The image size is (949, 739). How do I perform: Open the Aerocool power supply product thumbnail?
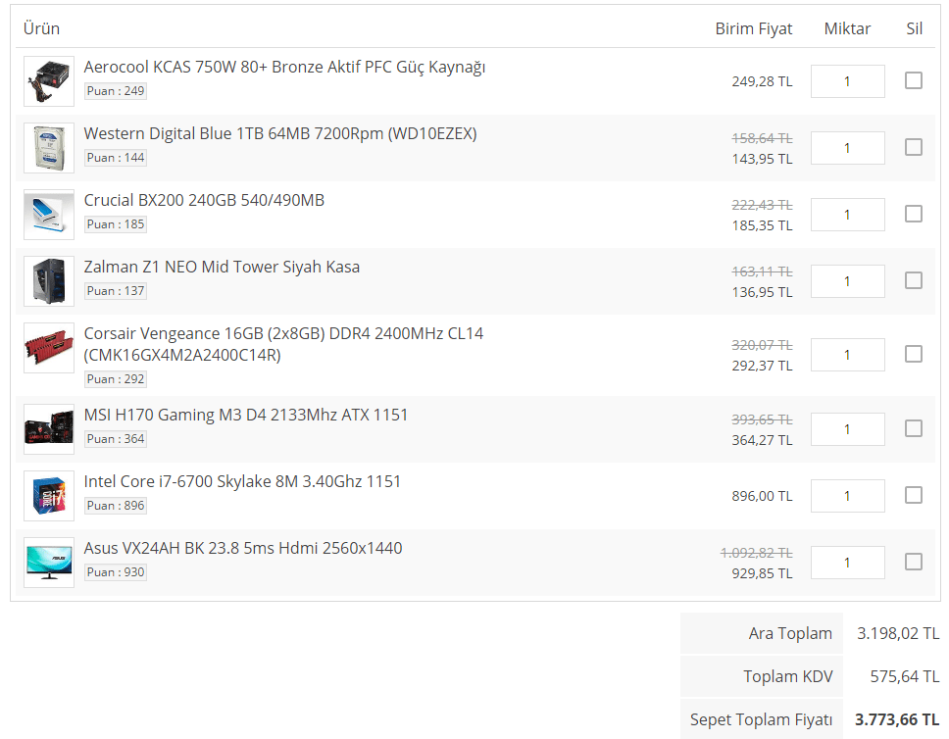tap(49, 81)
